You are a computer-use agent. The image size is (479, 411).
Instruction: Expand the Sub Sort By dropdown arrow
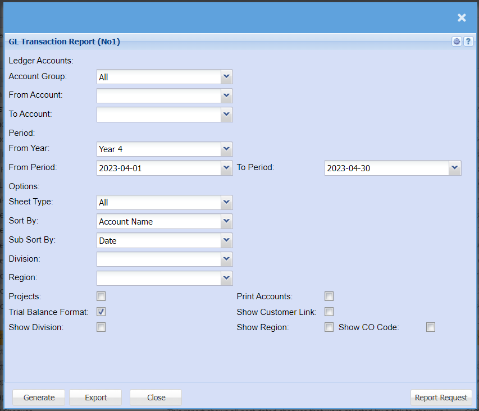coord(226,240)
